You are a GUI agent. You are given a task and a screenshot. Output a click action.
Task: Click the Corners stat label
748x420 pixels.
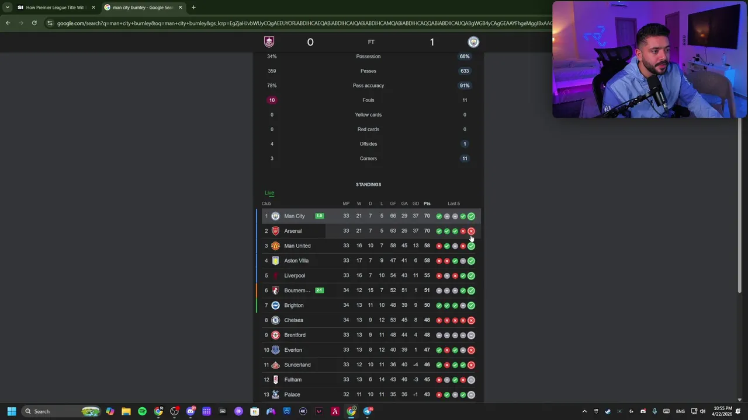368,158
